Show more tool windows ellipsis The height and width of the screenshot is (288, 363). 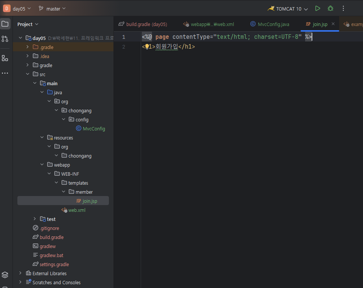5,73
